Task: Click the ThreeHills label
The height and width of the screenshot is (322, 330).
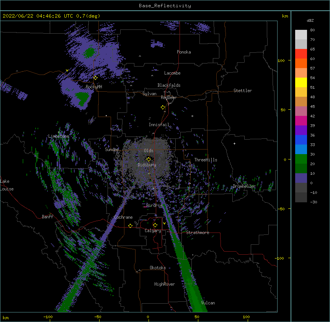Action: click(206, 160)
